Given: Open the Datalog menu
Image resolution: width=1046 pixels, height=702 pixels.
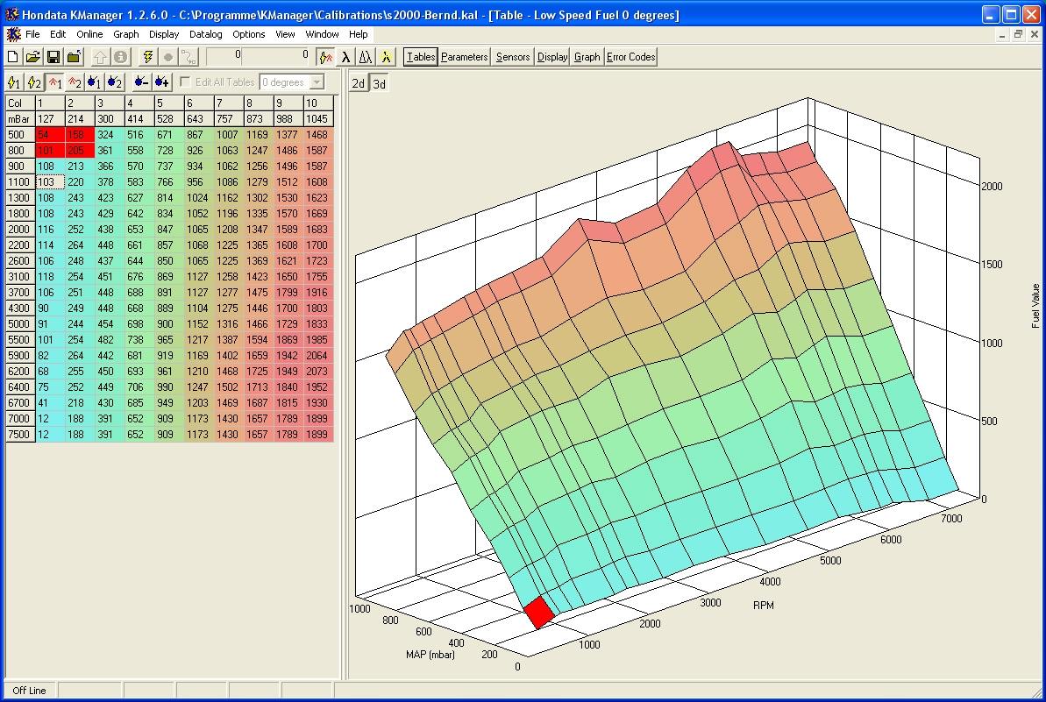Looking at the screenshot, I should 206,34.
